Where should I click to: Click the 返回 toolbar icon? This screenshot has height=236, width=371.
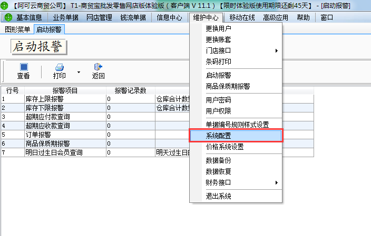click(98, 67)
